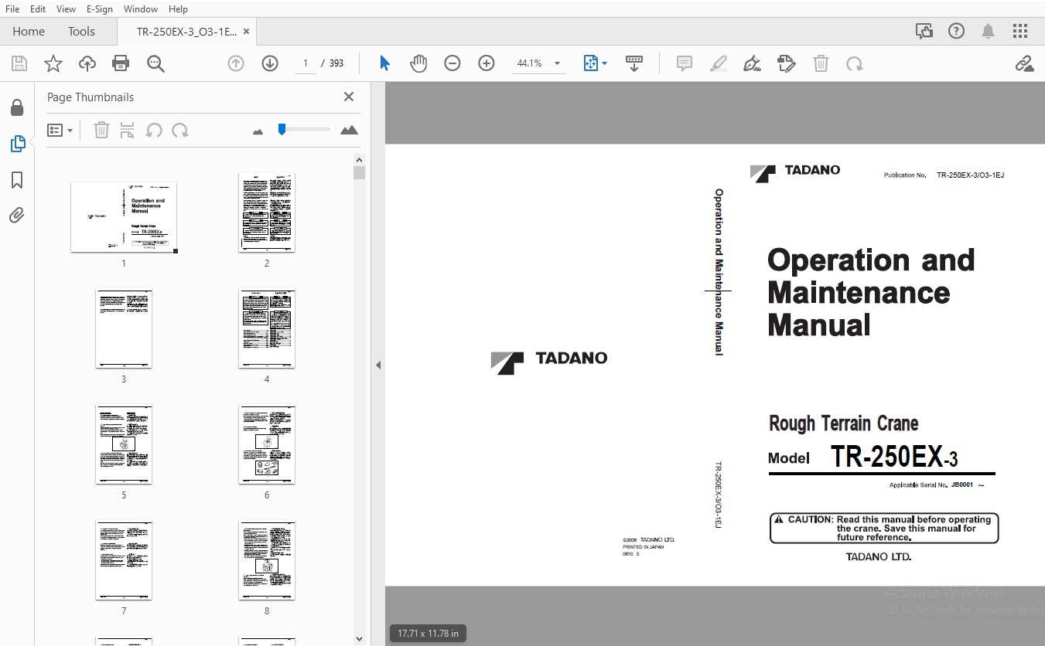This screenshot has height=646, width=1045.
Task: Click the thumbnails scrollbar up arrow
Action: click(359, 159)
